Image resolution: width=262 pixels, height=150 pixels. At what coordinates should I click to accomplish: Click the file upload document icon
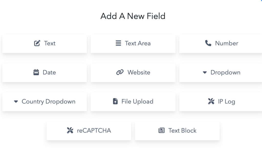point(115,102)
